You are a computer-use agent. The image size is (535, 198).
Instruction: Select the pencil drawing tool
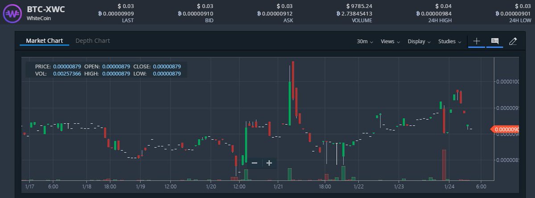tap(513, 41)
